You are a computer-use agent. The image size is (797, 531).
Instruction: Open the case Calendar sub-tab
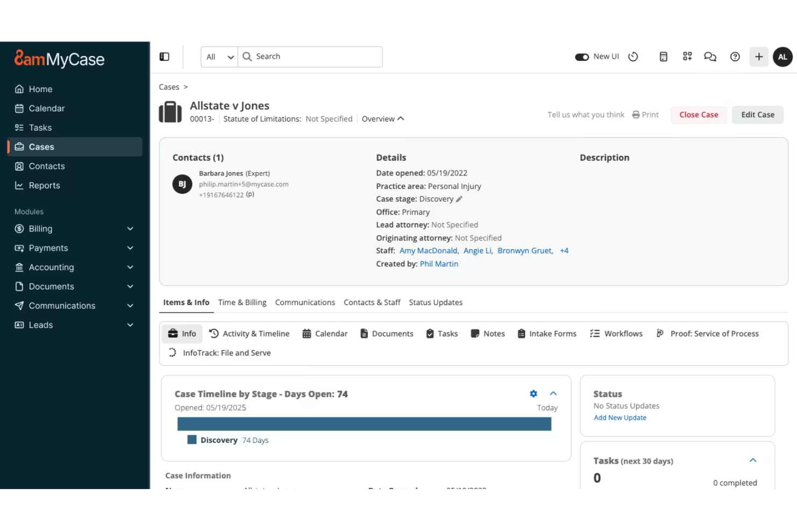point(325,334)
